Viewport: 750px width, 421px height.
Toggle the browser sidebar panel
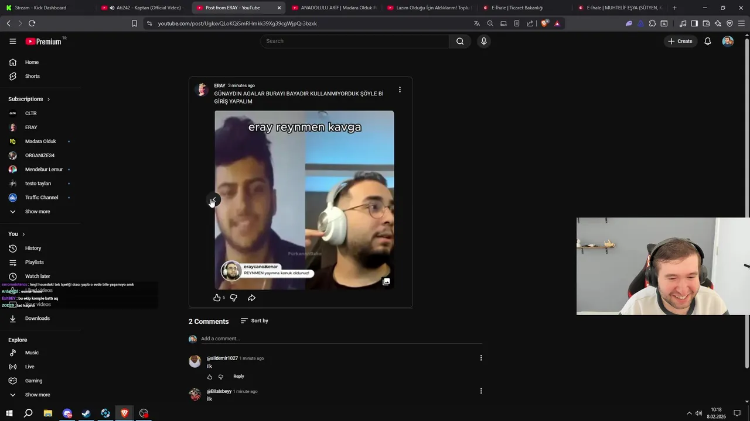point(694,23)
